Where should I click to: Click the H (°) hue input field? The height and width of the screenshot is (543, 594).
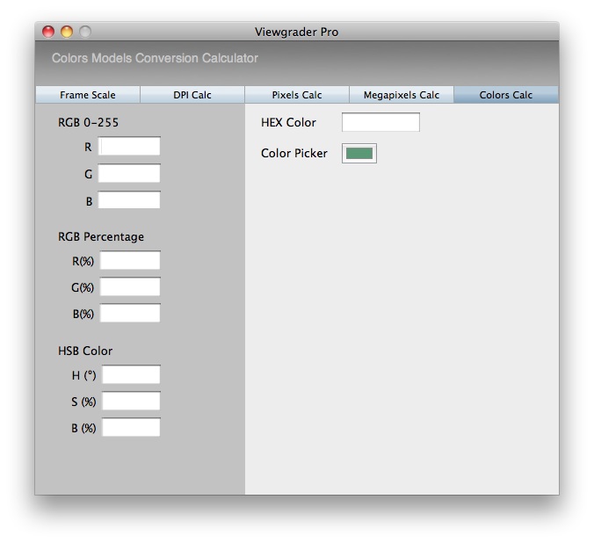coord(131,375)
